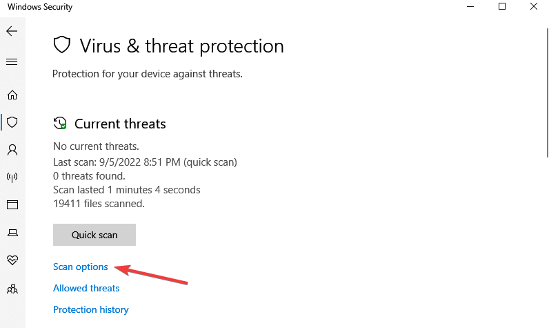Open Device performance & health heart icon
Image resolution: width=549 pixels, height=328 pixels.
(12, 260)
